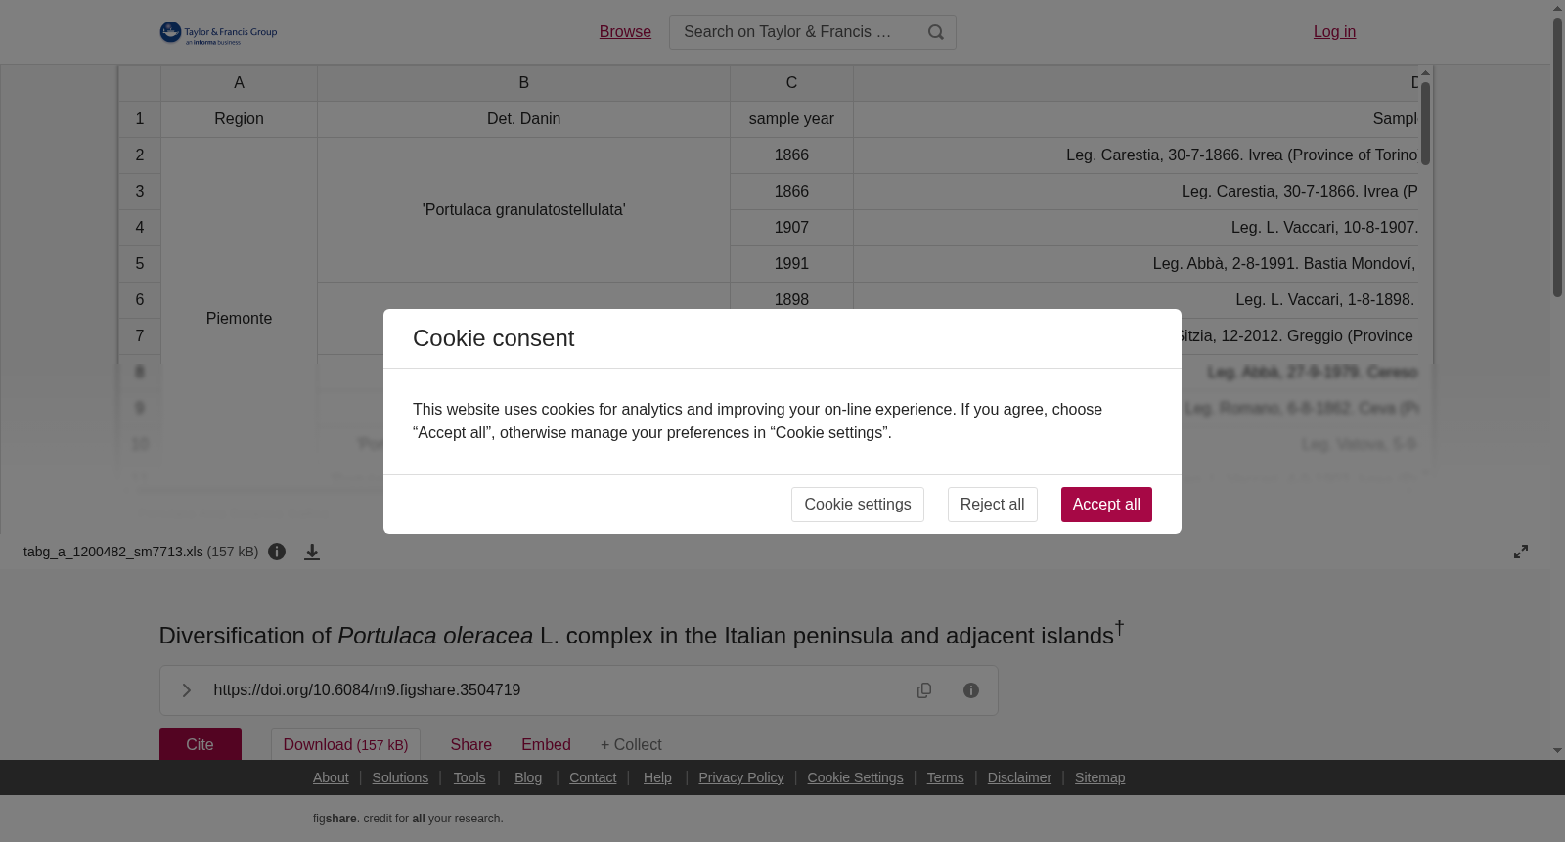Select column A header in spreadsheet

(239, 83)
